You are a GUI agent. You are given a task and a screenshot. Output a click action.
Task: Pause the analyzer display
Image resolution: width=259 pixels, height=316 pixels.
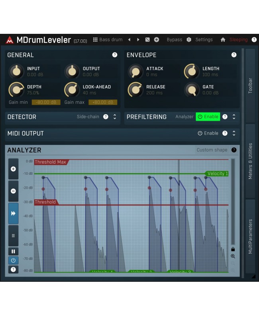[13, 251]
